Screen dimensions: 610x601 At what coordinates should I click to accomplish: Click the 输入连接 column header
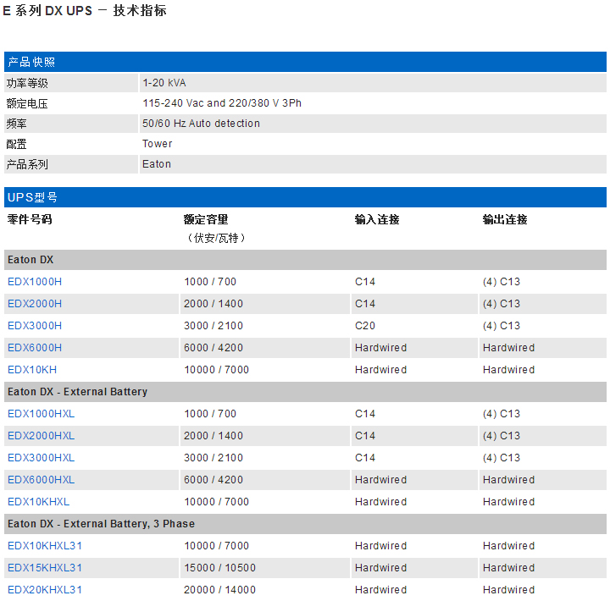pos(377,220)
